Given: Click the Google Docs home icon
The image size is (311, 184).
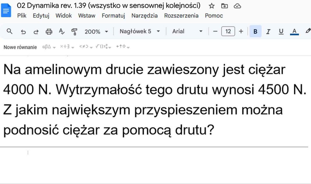Looking at the screenshot, I should (6, 11).
